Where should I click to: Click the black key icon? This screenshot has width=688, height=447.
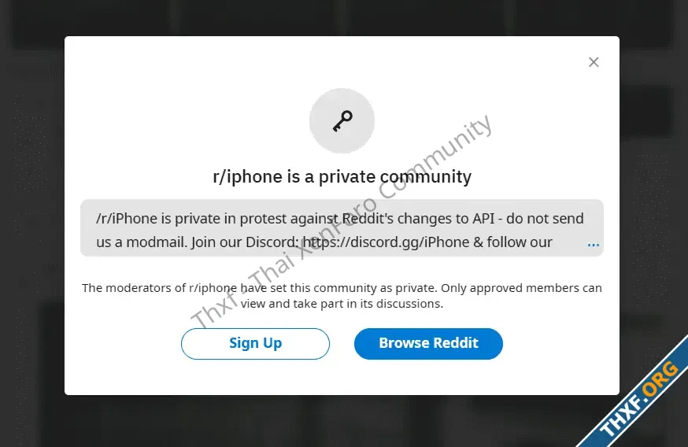[342, 121]
